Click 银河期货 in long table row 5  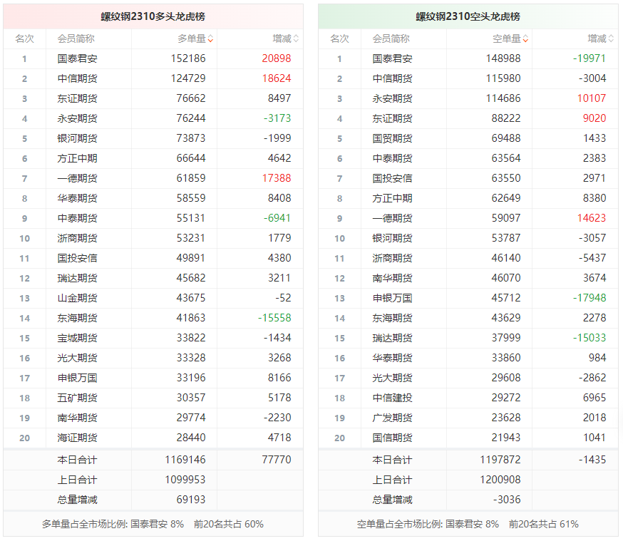(77, 138)
